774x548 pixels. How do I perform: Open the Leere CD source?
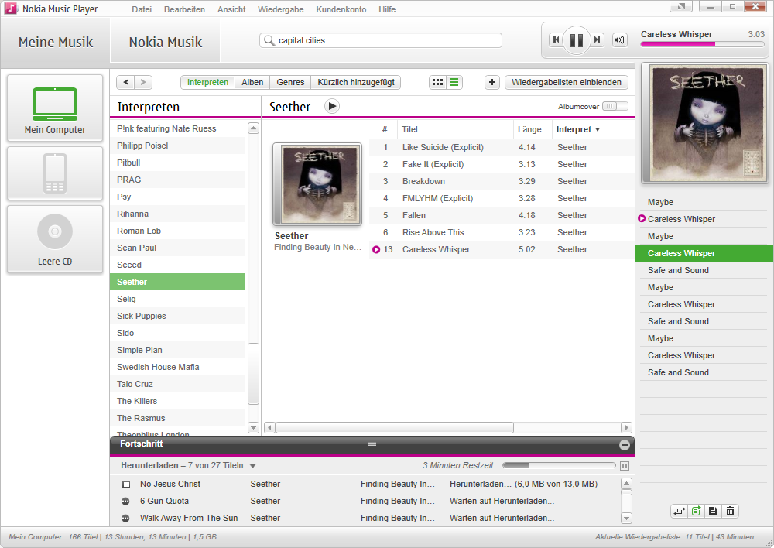tap(55, 239)
